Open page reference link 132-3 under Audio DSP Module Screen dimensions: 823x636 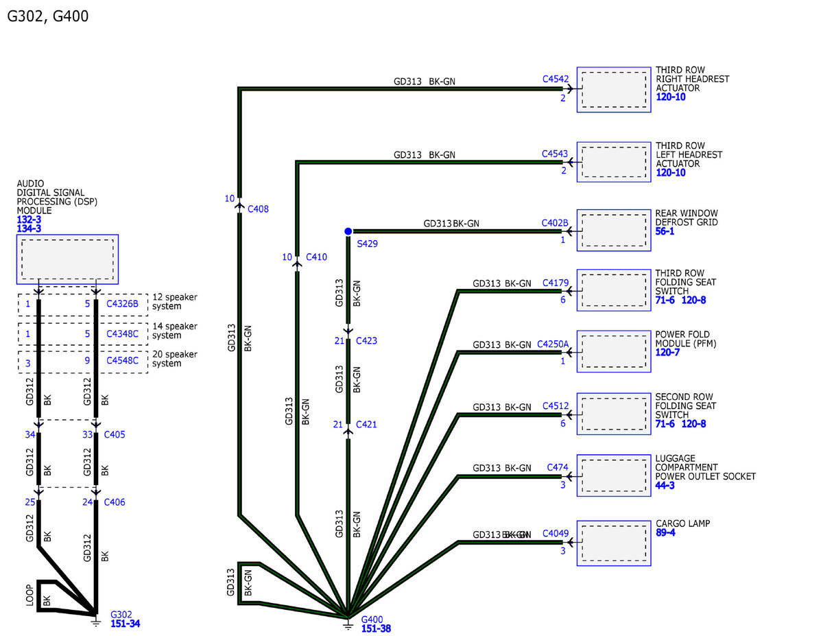click(x=29, y=220)
